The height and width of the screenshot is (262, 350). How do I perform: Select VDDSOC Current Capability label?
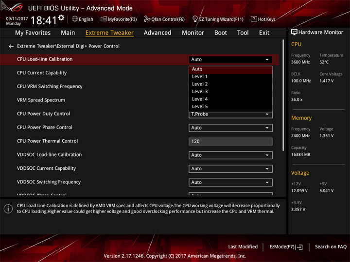(x=47, y=168)
